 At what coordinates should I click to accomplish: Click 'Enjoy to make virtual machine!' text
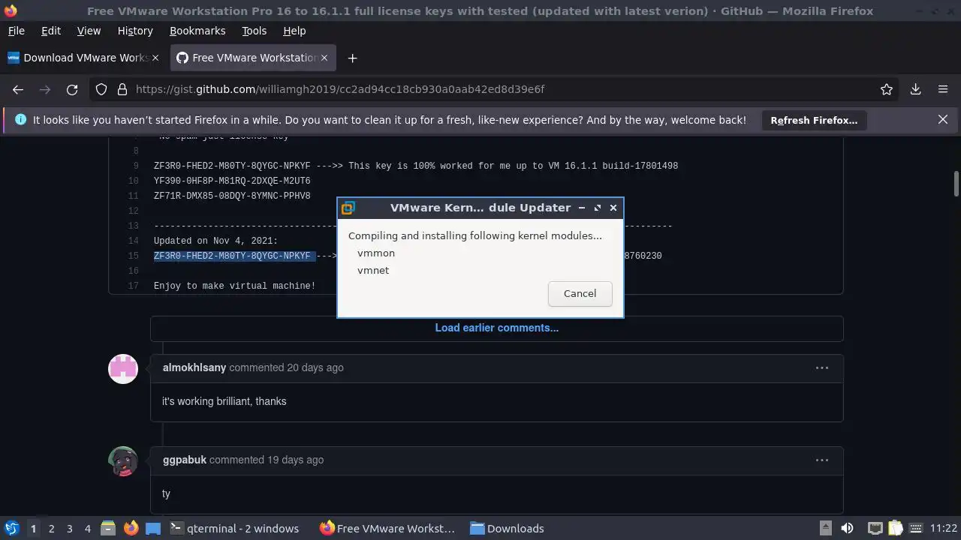pyautogui.click(x=234, y=286)
